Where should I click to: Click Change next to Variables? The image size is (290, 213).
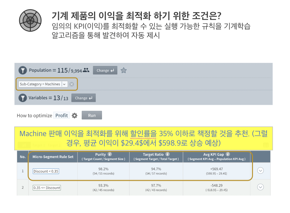83,98
